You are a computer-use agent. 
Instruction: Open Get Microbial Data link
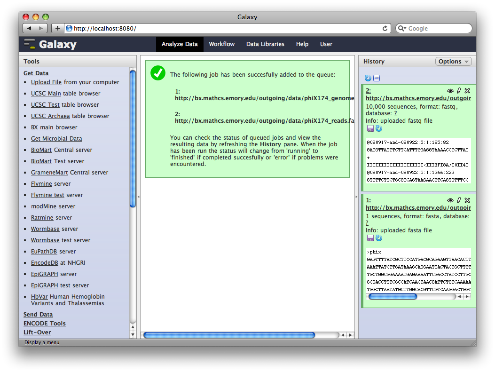click(56, 139)
